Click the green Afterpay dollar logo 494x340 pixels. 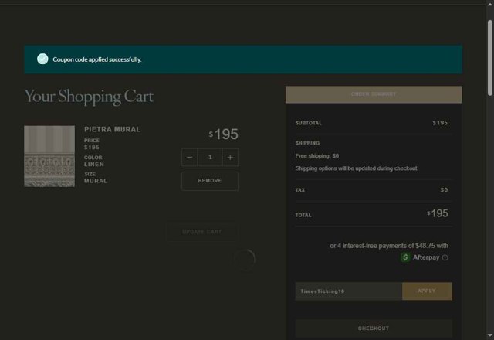[405, 257]
